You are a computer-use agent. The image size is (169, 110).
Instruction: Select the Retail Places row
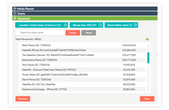click(x=83, y=45)
